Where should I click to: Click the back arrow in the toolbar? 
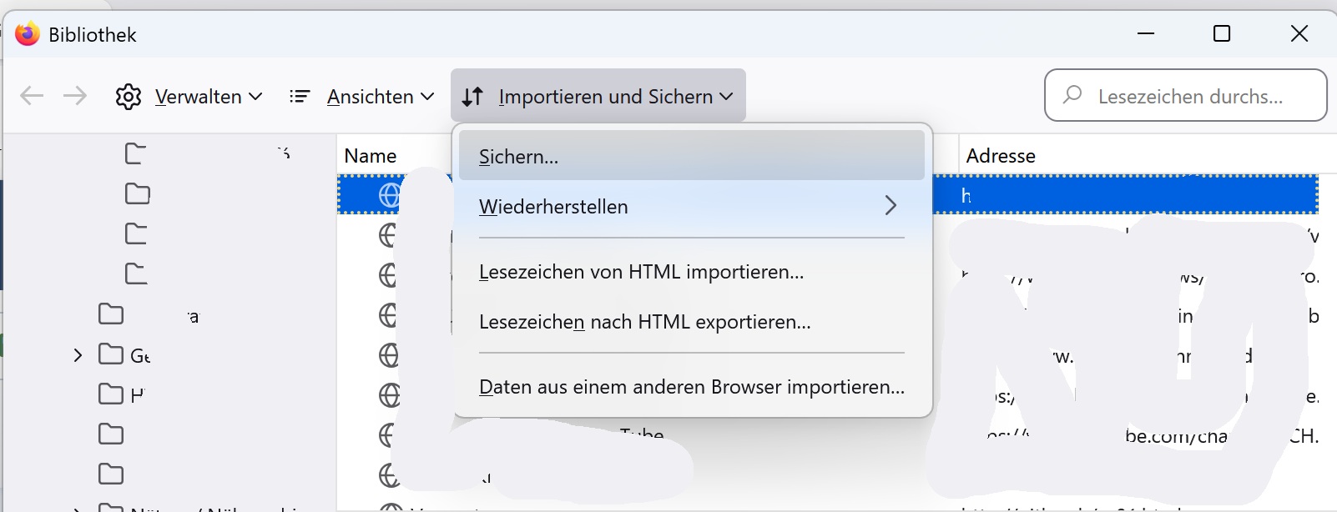[32, 96]
